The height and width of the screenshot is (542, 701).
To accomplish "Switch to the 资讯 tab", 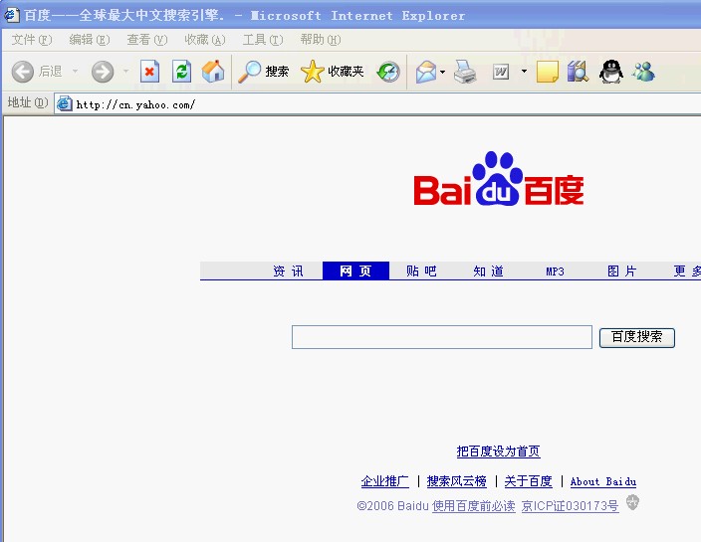I will point(289,271).
